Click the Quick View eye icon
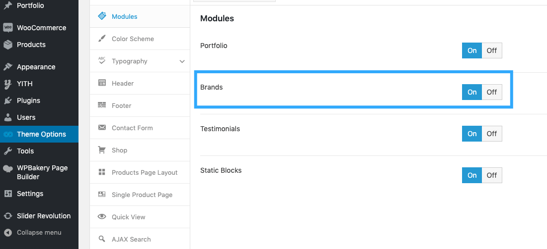This screenshot has width=547, height=249. [x=102, y=217]
